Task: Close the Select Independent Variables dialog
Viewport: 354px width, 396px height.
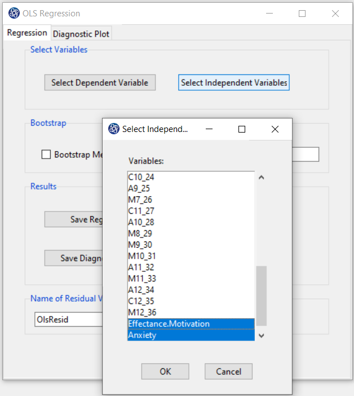Action: click(x=275, y=129)
